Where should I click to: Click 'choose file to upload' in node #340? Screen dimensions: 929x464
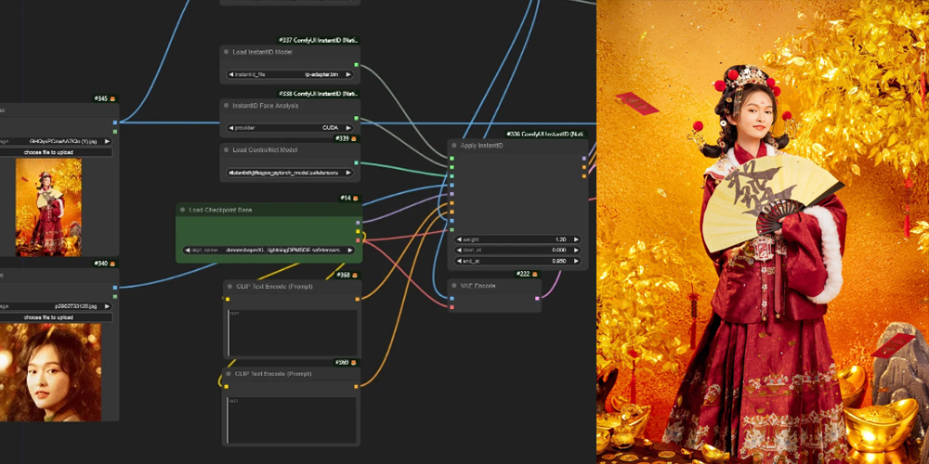click(57, 317)
